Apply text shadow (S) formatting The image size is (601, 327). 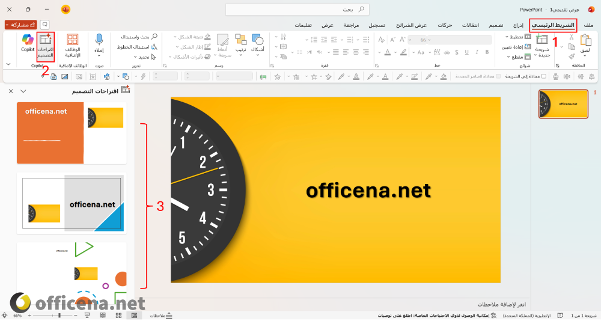[457, 52]
